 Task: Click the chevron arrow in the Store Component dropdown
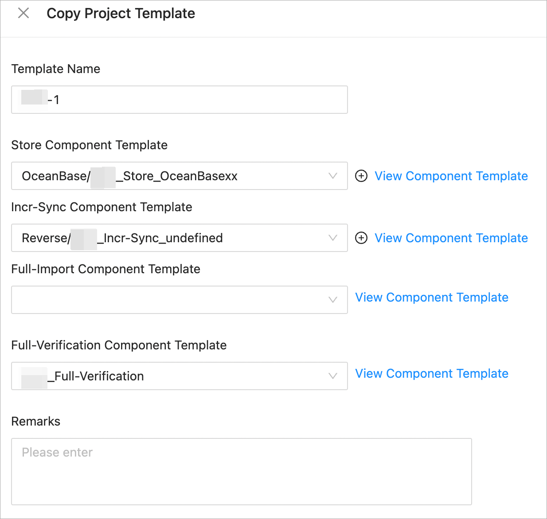333,176
